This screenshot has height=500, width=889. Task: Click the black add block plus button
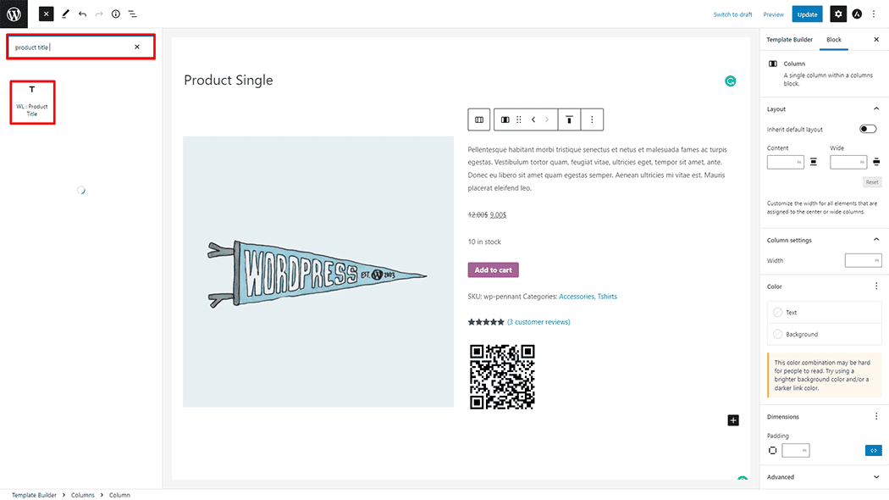(x=733, y=420)
